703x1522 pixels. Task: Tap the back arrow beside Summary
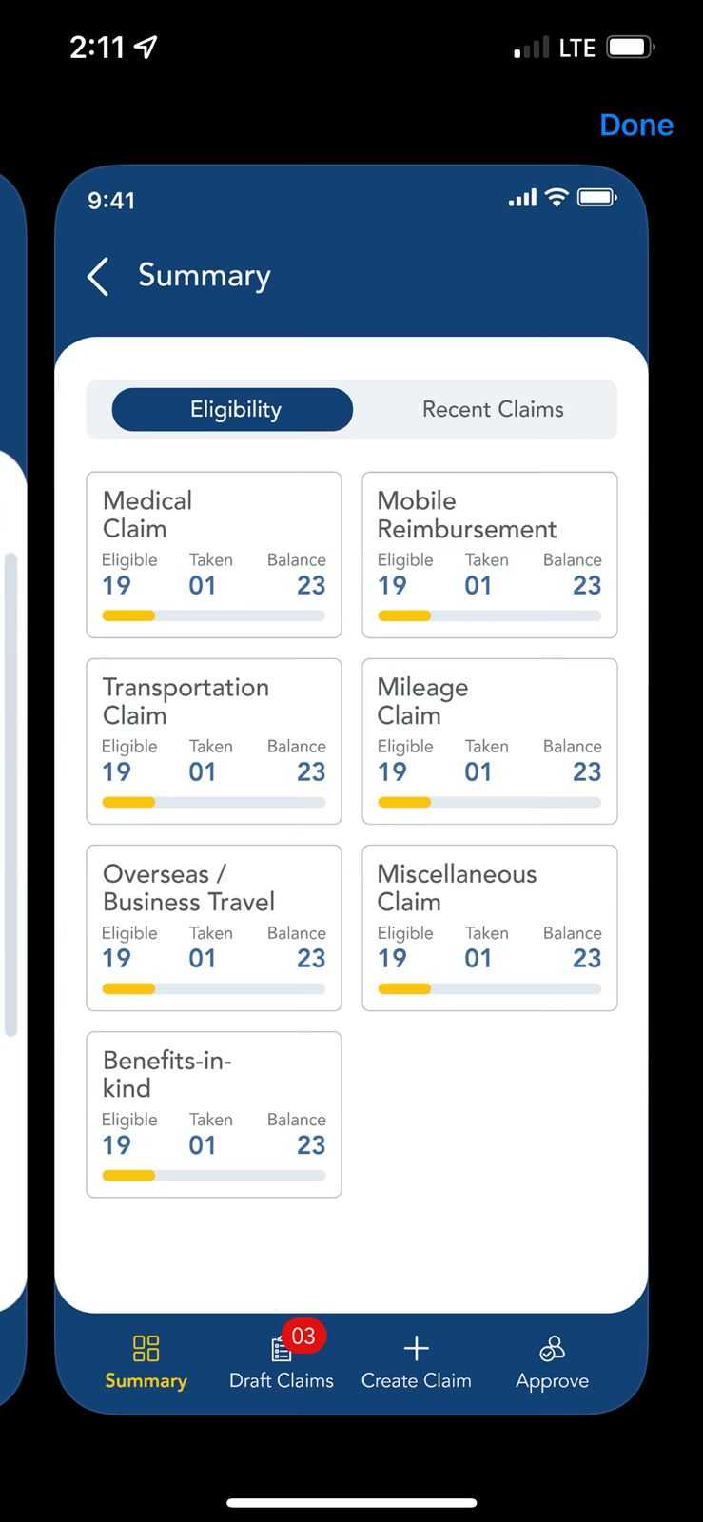click(x=98, y=277)
